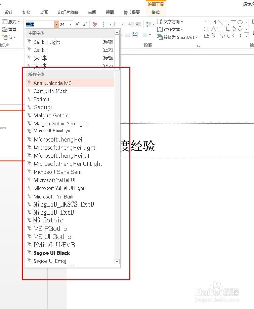Decrease the list indent level
This screenshot has height=309, width=254.
[x=131, y=24]
